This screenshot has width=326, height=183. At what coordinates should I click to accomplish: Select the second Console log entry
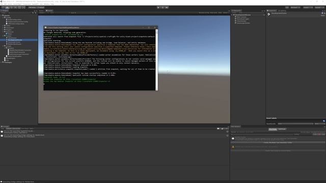115,136
